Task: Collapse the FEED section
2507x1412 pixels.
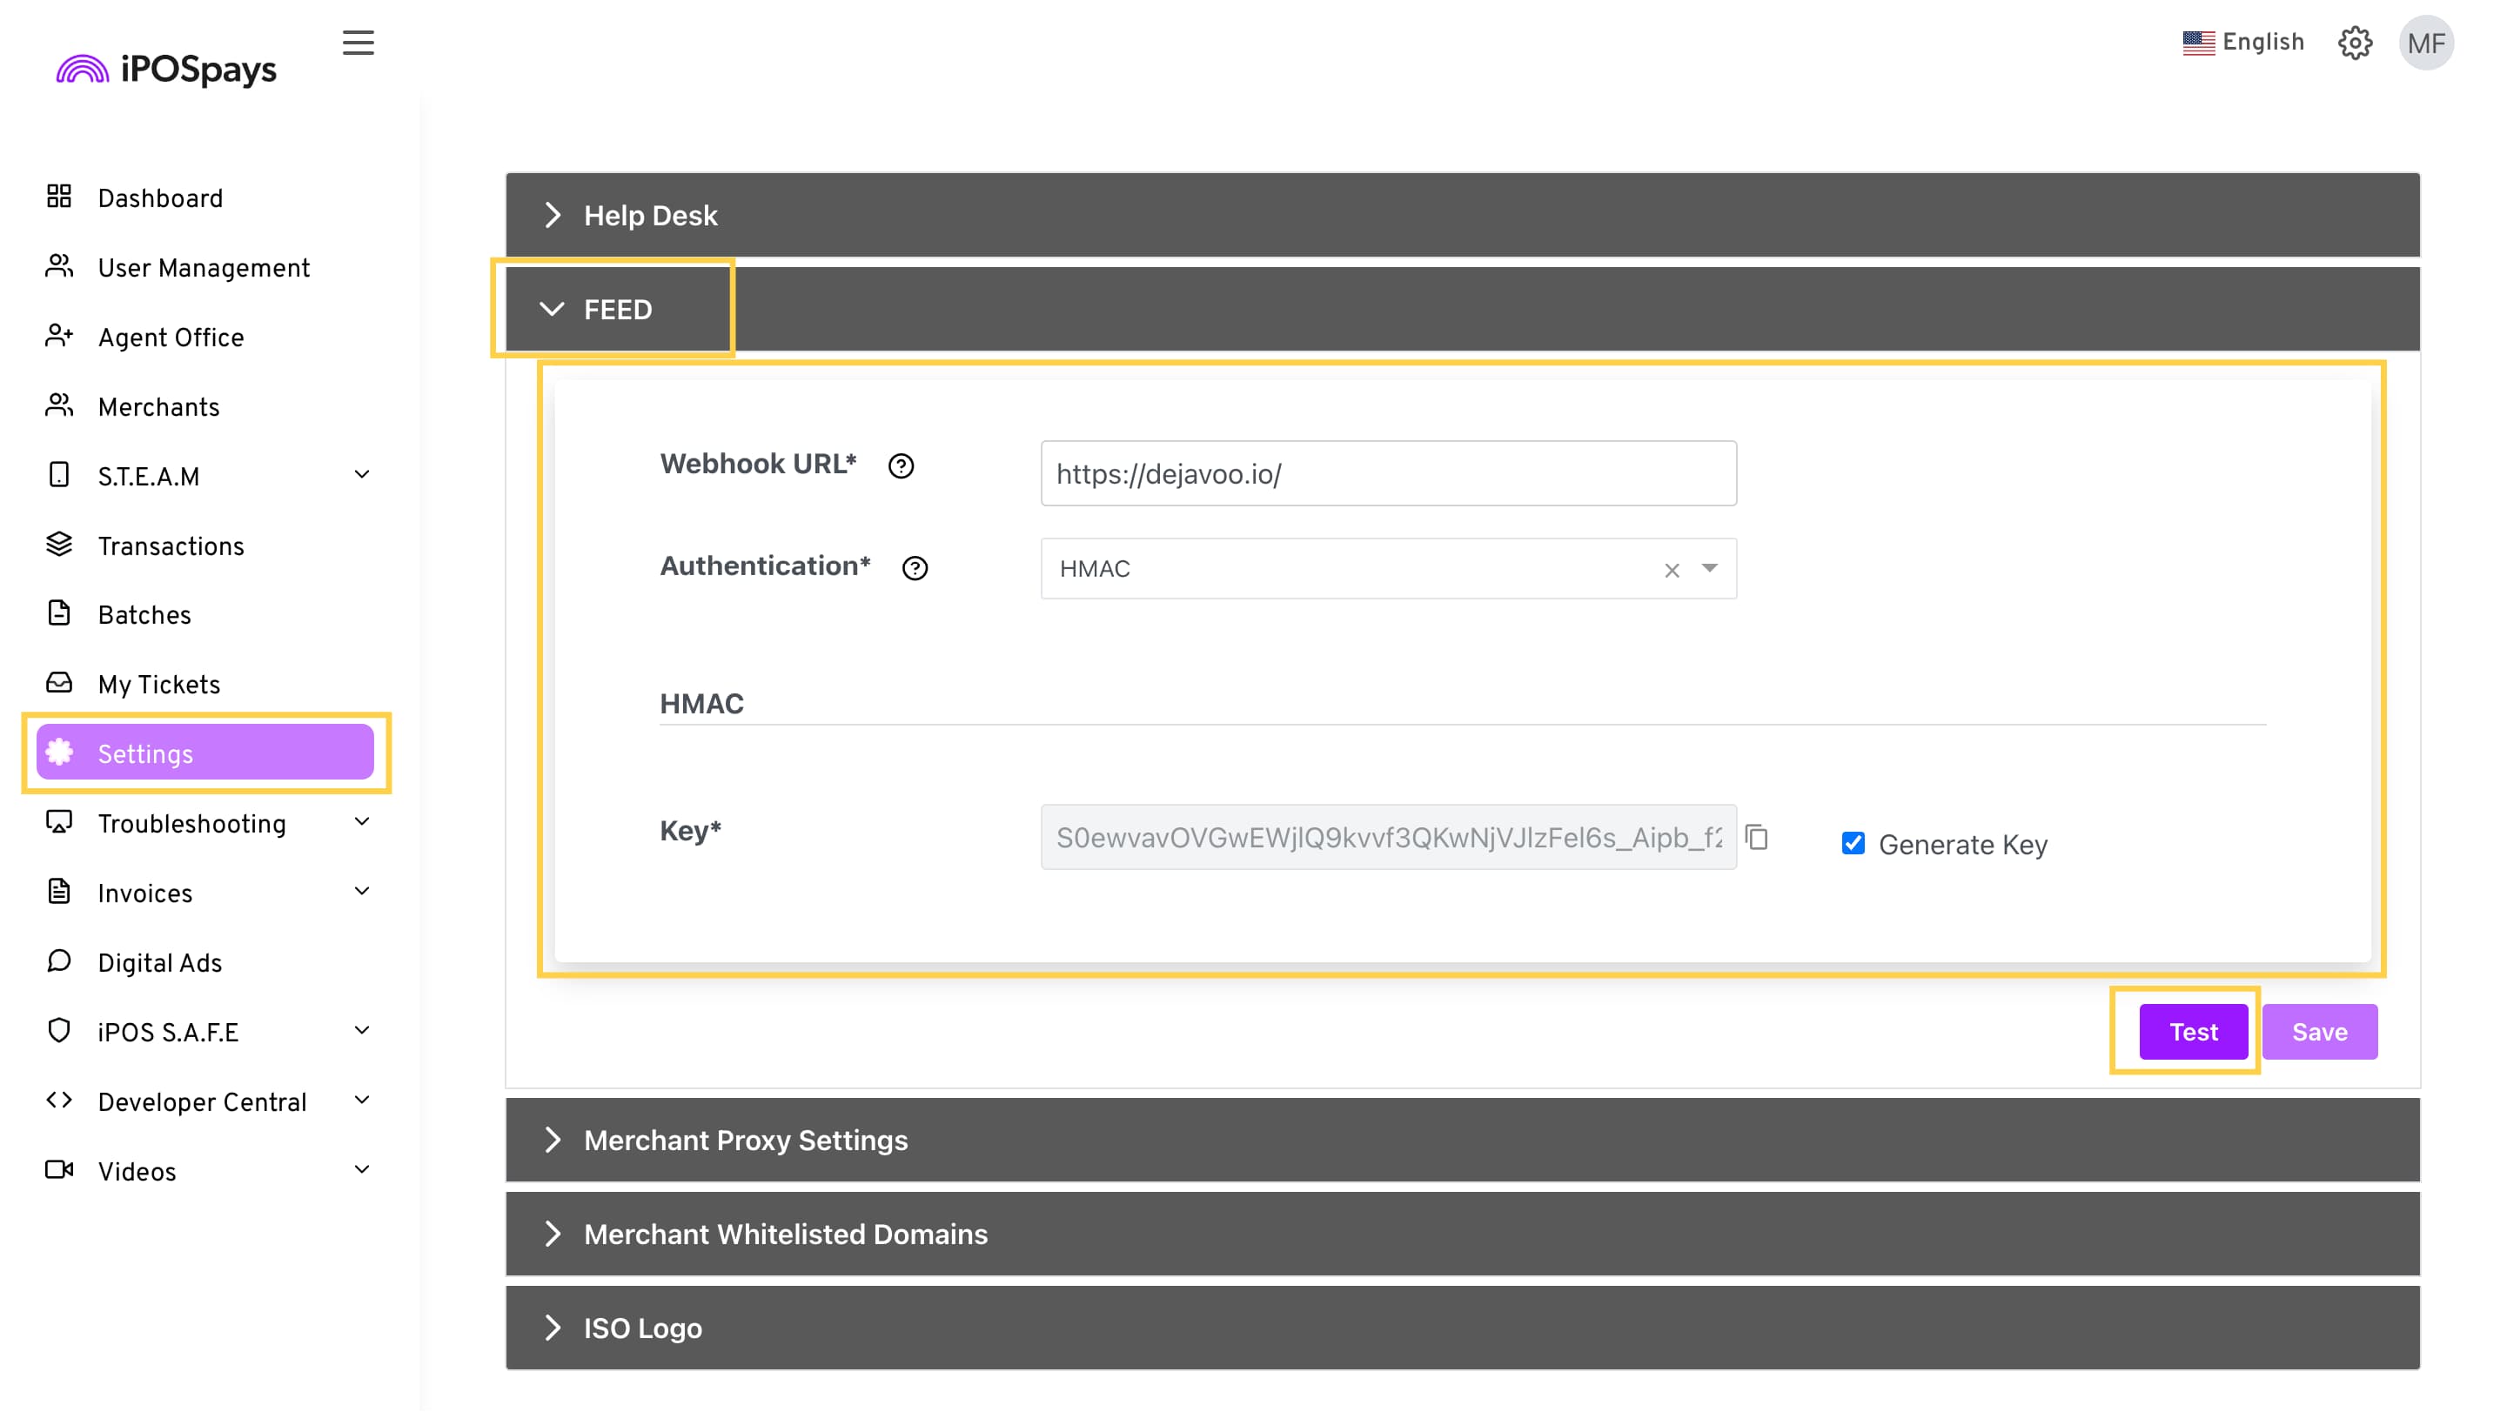Action: click(x=1463, y=310)
